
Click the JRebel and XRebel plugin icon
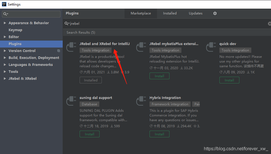71,47
